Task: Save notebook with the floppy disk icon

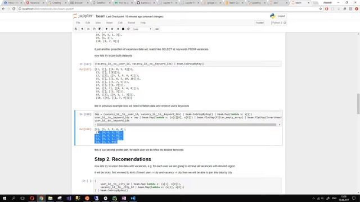Action: click(76, 29)
